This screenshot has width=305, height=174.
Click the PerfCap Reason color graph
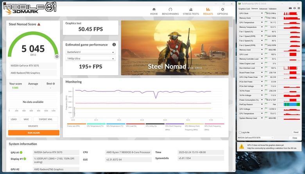point(292,104)
